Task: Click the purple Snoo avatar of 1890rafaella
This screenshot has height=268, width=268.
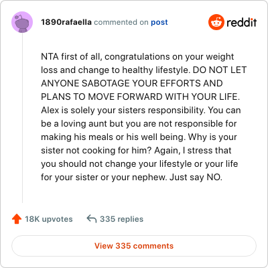Action: pos(22,22)
